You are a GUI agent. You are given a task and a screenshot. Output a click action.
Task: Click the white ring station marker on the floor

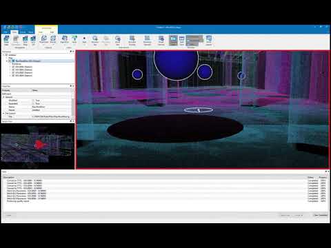[199, 110]
